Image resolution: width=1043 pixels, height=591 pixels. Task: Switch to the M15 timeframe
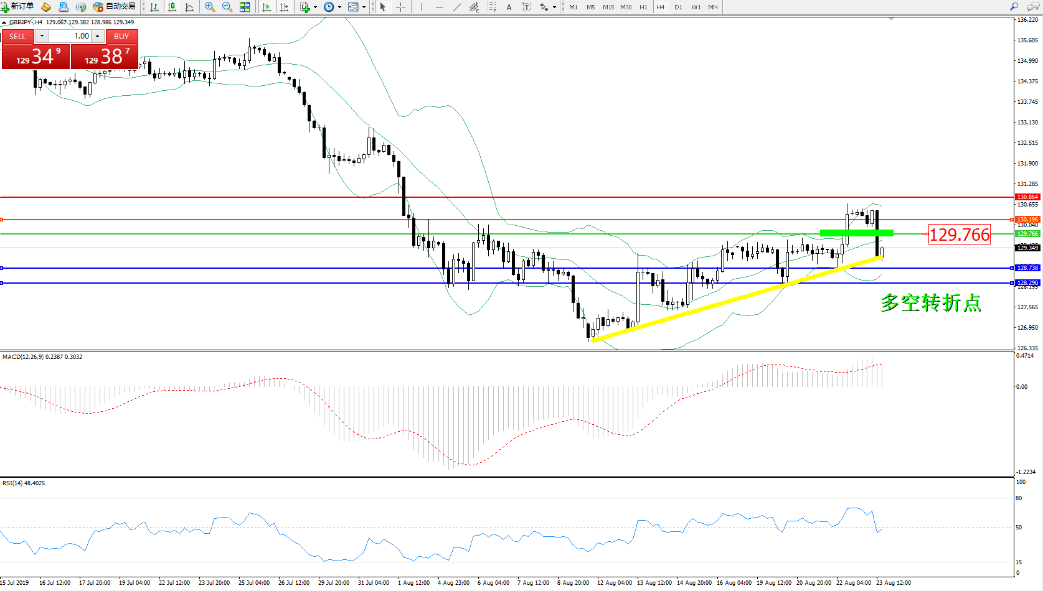(x=608, y=7)
